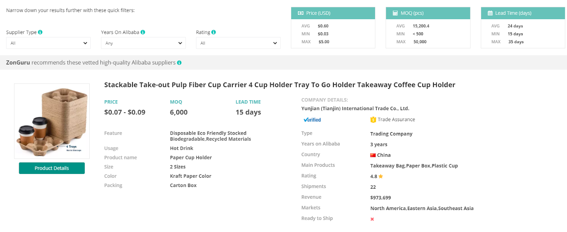This screenshot has width=567, height=232.
Task: Click the Years On Alibaba info icon
Action: [x=143, y=32]
